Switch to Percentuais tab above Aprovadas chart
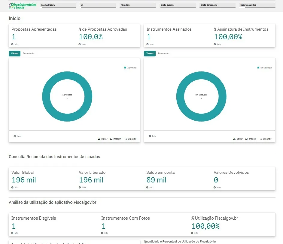Image resolution: width=283 pixels, height=244 pixels. pyautogui.click(x=29, y=53)
